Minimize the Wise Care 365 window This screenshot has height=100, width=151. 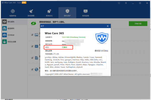point(133,3)
